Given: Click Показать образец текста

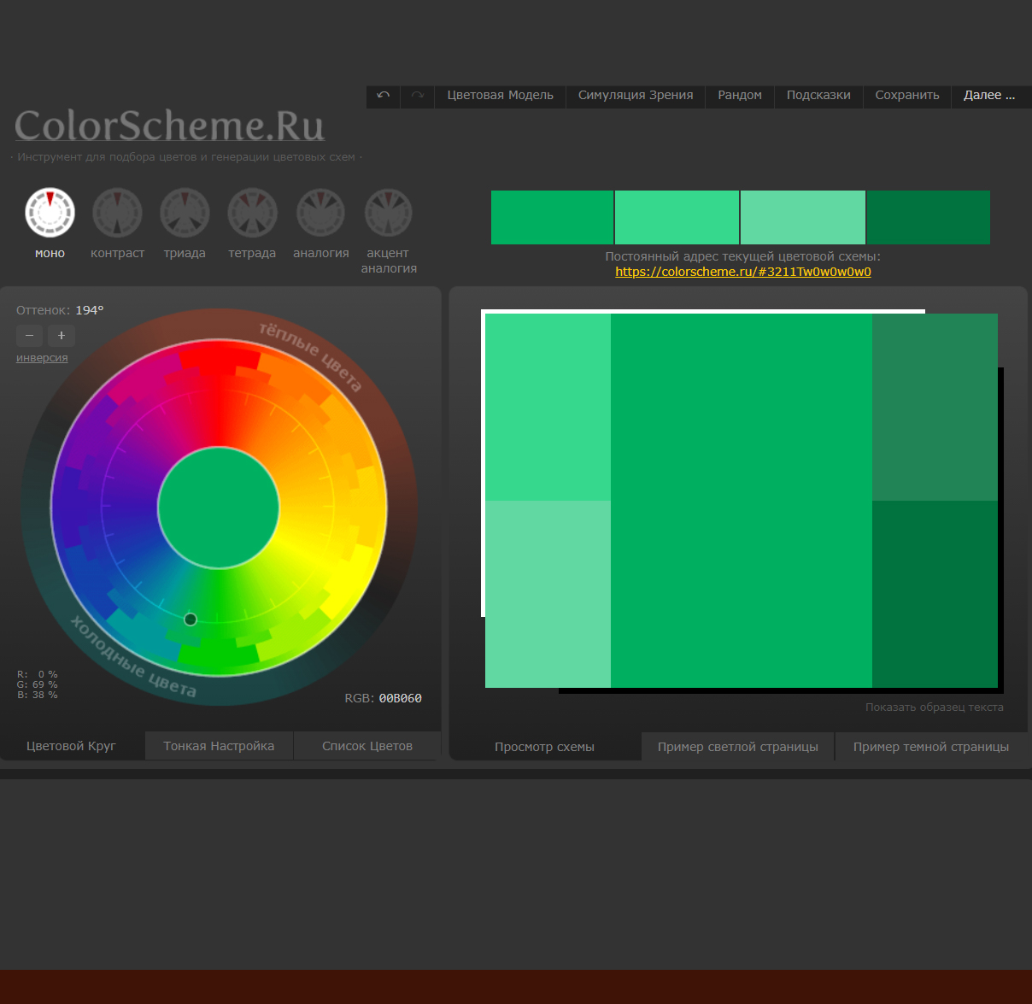Looking at the screenshot, I should (934, 707).
